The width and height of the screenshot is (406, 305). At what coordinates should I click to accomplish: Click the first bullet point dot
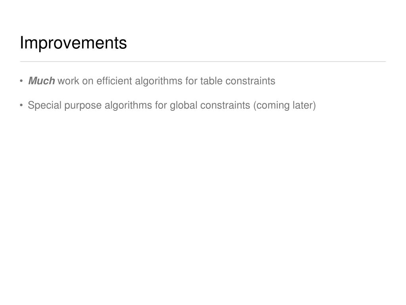[21, 81]
